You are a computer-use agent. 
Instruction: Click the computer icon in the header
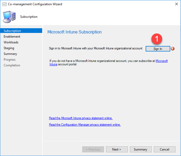coord(9,17)
